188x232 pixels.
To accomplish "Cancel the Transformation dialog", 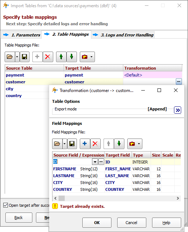I will (x=132, y=223).
